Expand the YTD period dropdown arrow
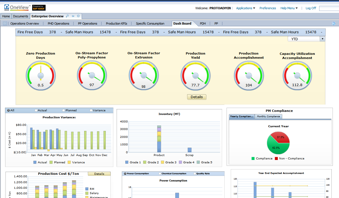 [322, 39]
